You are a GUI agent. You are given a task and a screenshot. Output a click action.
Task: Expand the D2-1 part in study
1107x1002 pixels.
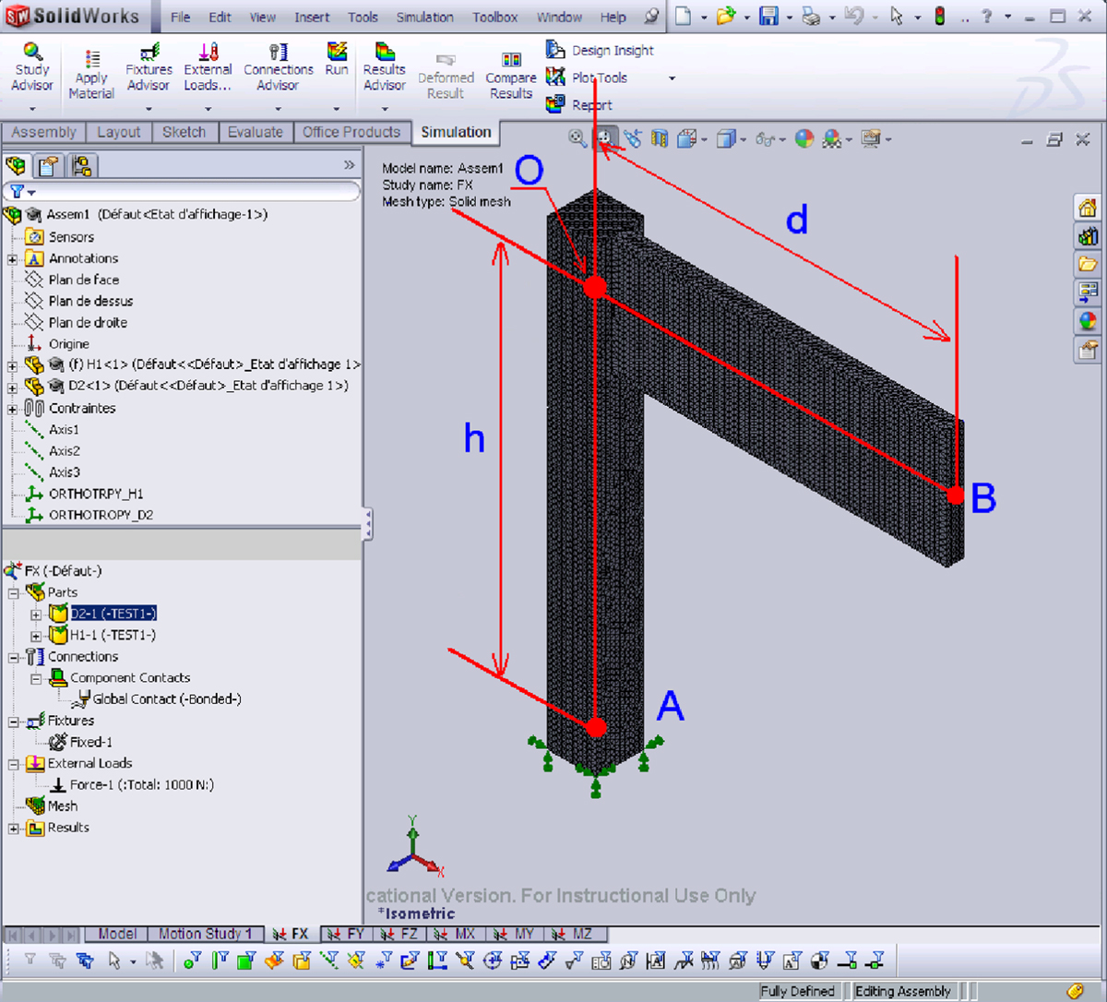click(x=36, y=614)
